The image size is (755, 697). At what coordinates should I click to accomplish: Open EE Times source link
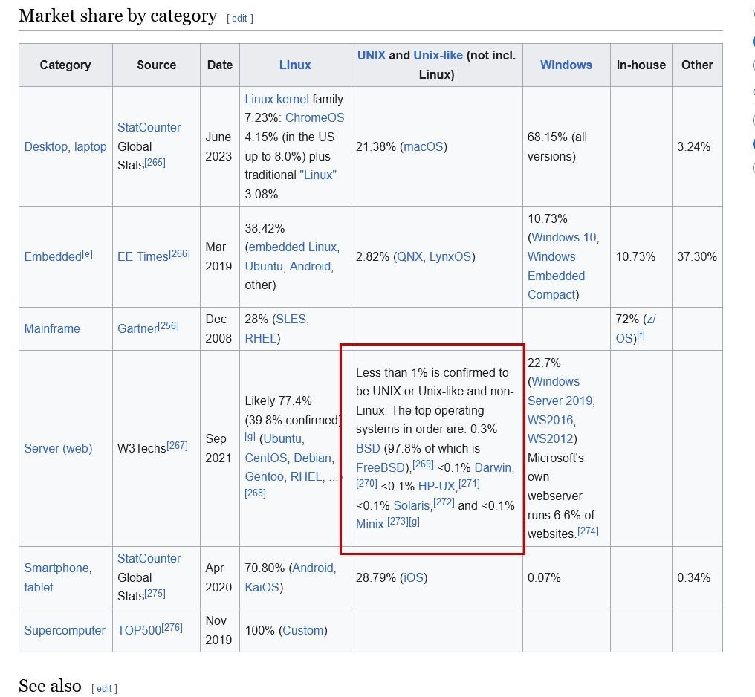pos(143,256)
